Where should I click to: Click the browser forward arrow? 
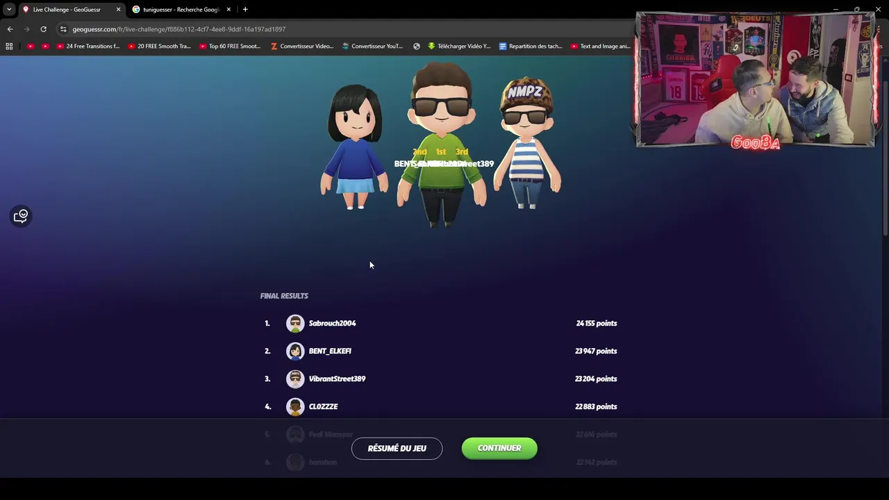(26, 29)
